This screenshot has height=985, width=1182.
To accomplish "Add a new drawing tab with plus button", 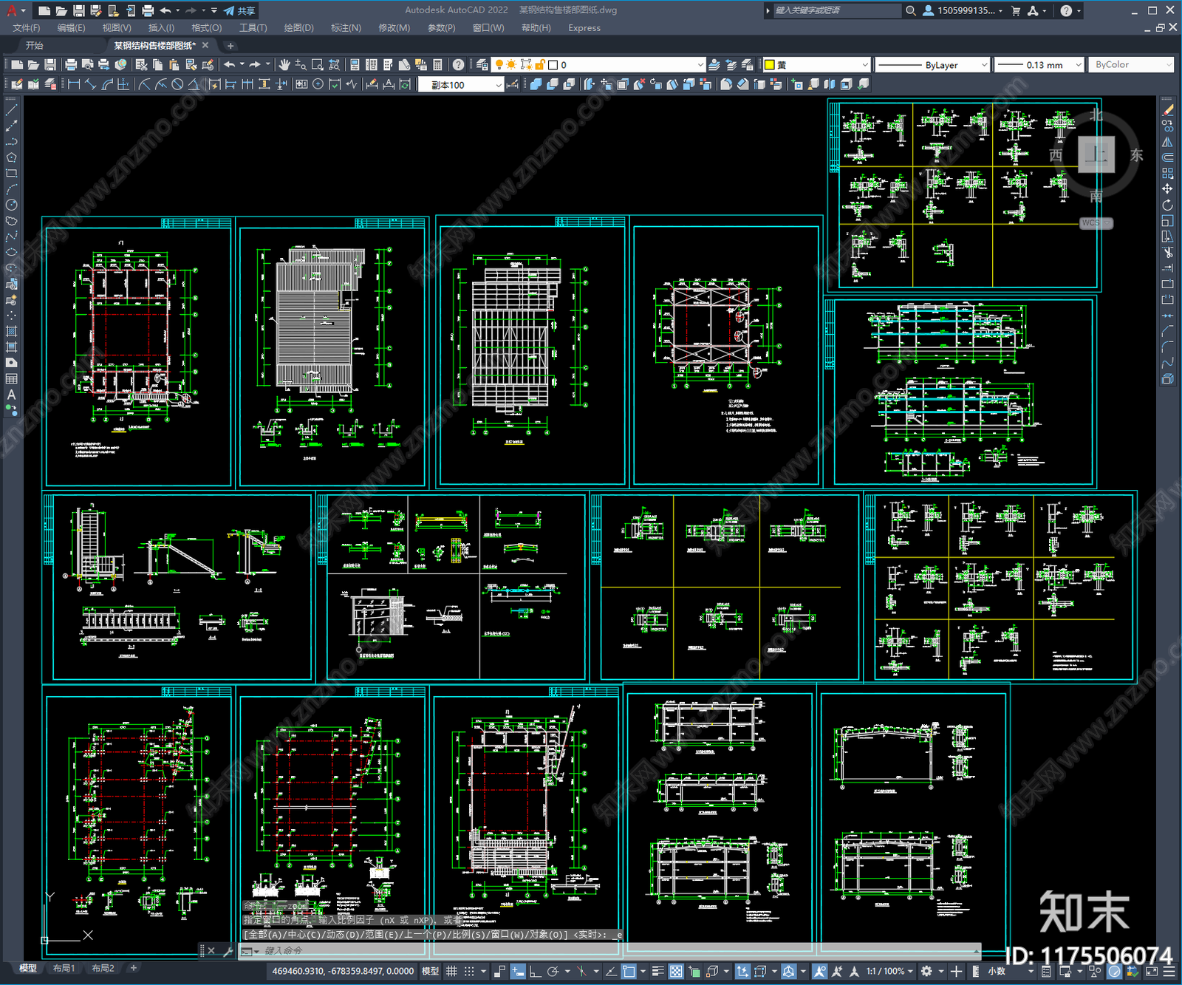I will [230, 46].
